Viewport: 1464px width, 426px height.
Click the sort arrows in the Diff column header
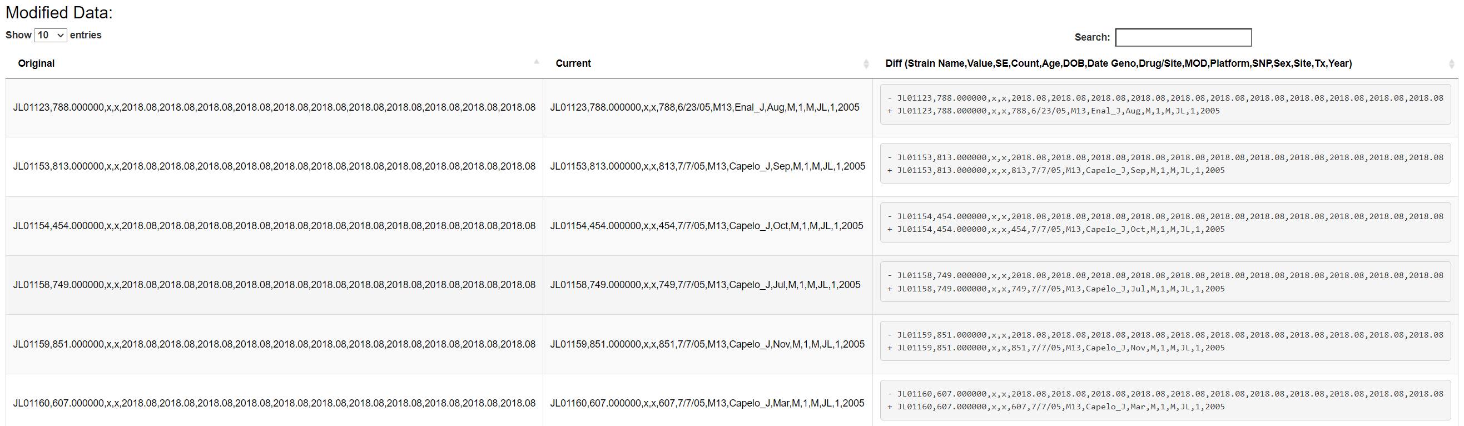1451,64
